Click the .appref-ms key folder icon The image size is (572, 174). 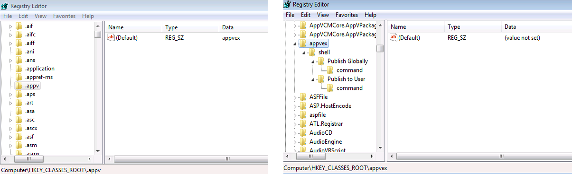tap(19, 77)
